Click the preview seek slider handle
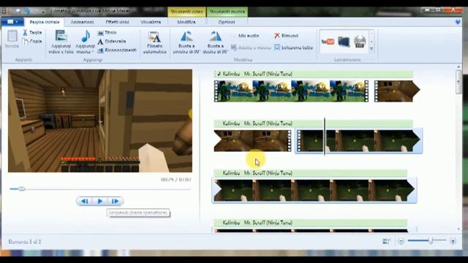Image resolution: width=468 pixels, height=263 pixels. 21,188
